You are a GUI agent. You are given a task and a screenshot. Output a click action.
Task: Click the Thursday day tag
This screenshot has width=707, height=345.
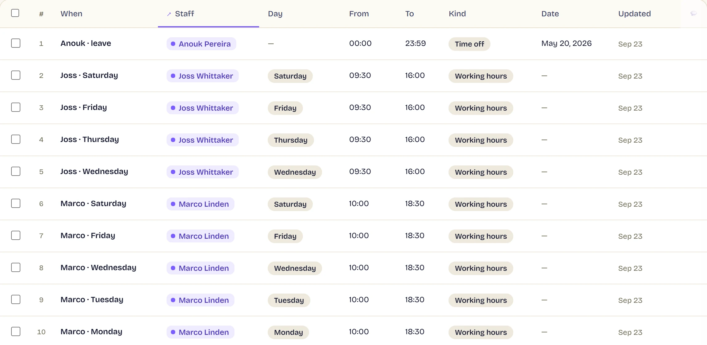pyautogui.click(x=291, y=140)
